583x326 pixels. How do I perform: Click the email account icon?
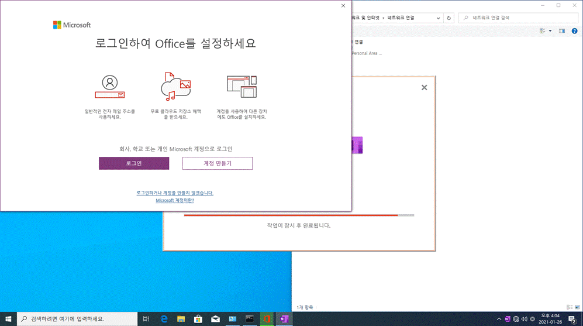click(110, 87)
